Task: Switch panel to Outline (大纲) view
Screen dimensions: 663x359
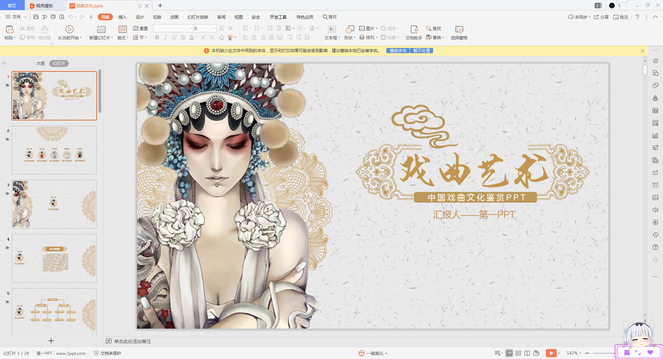Action: point(41,64)
